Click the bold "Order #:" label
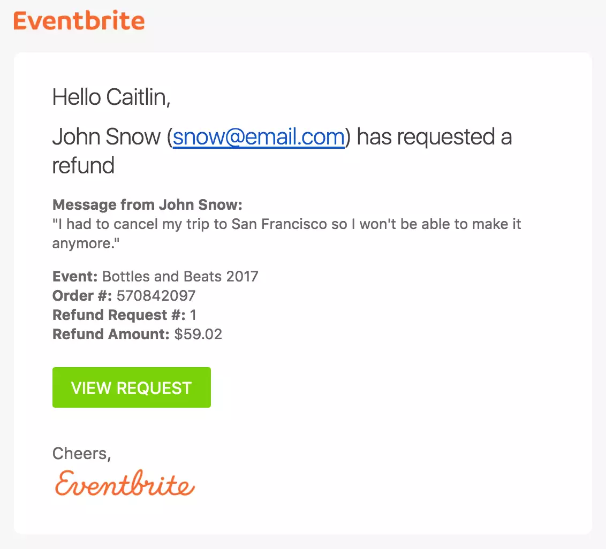Screen dimensions: 606x549 point(82,296)
